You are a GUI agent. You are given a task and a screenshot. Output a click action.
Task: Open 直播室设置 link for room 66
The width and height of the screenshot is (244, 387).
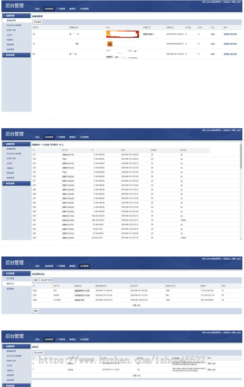click(x=228, y=54)
